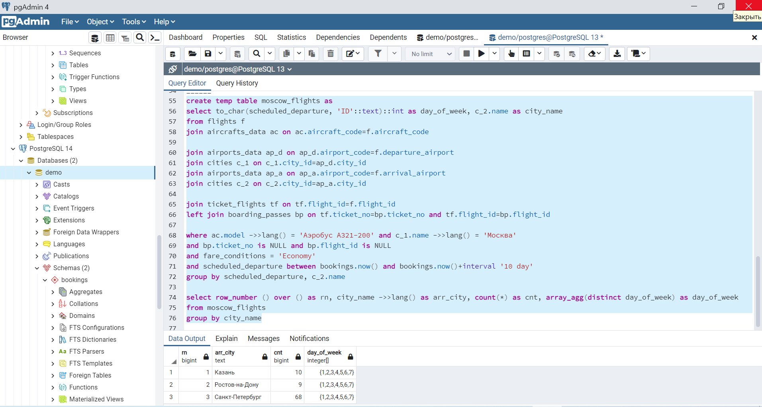Switch to Messages output tab
762x407 pixels.
pos(264,339)
